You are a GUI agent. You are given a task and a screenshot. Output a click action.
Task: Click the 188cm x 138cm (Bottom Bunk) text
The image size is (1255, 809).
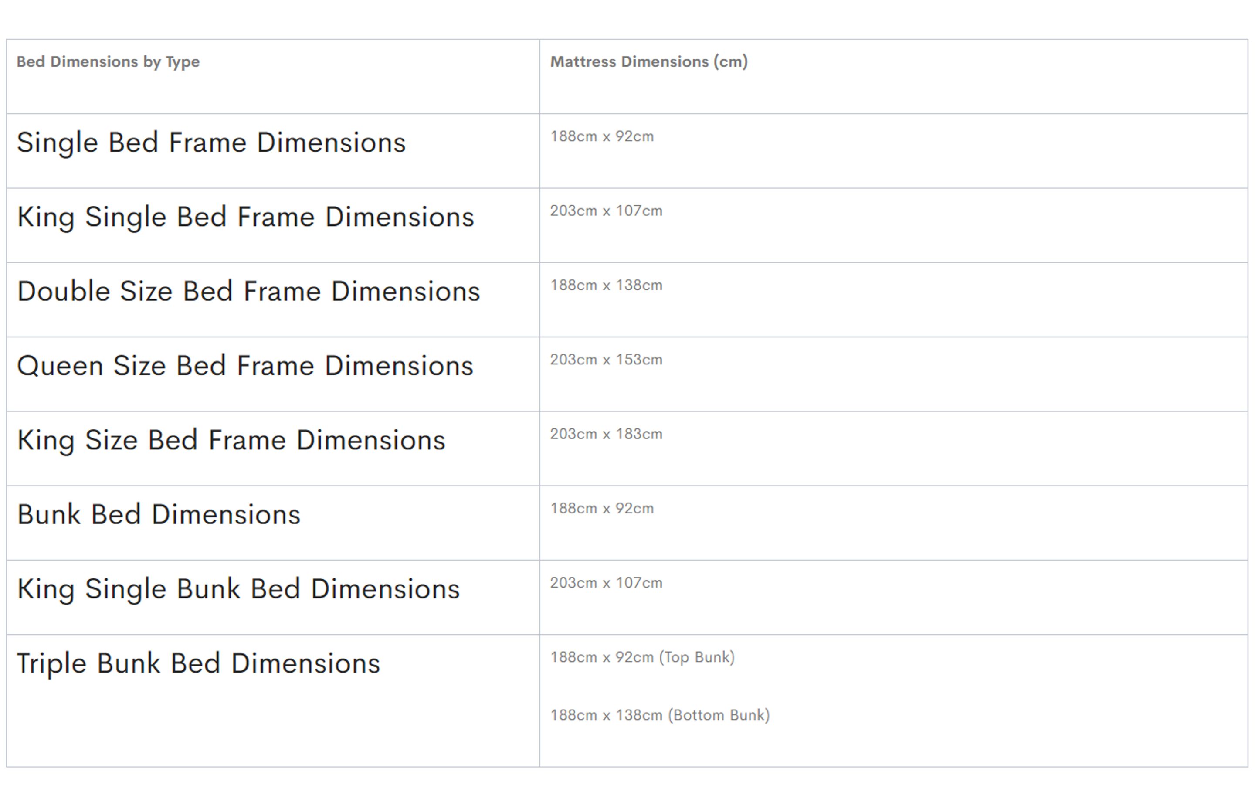[660, 715]
